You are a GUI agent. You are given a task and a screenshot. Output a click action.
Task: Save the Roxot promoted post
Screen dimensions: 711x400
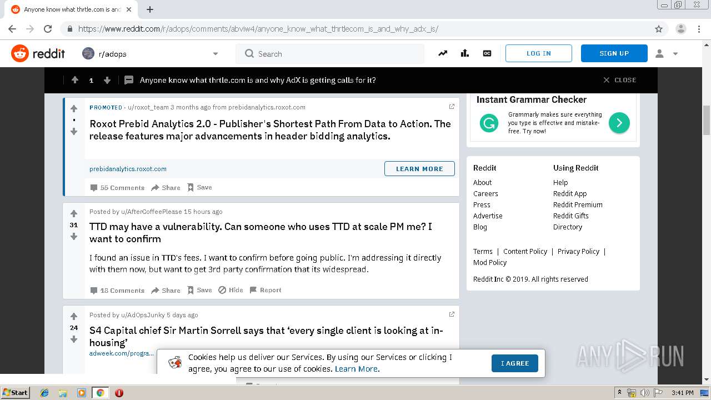point(199,187)
